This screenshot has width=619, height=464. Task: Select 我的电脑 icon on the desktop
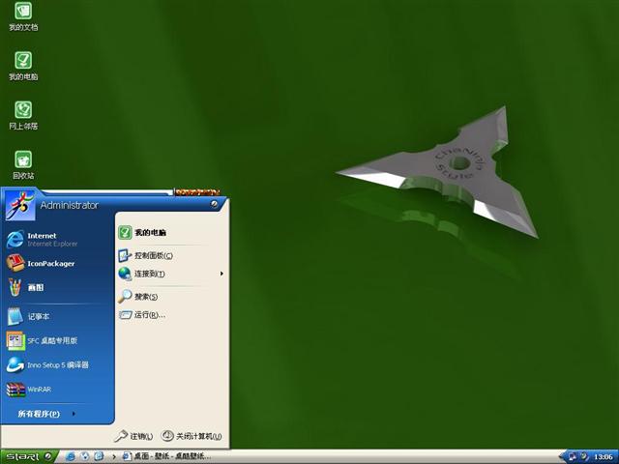23,66
